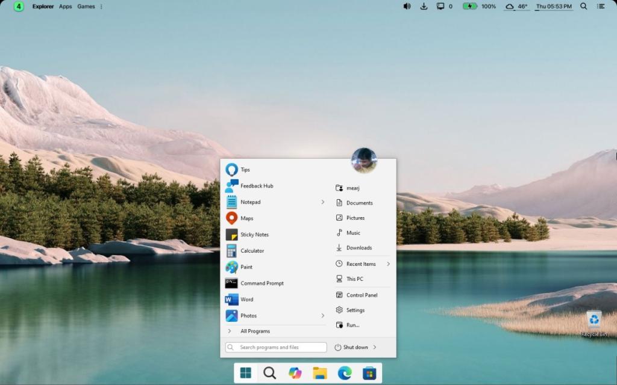Image resolution: width=617 pixels, height=385 pixels.
Task: Open Control Panel link
Action: pos(362,295)
